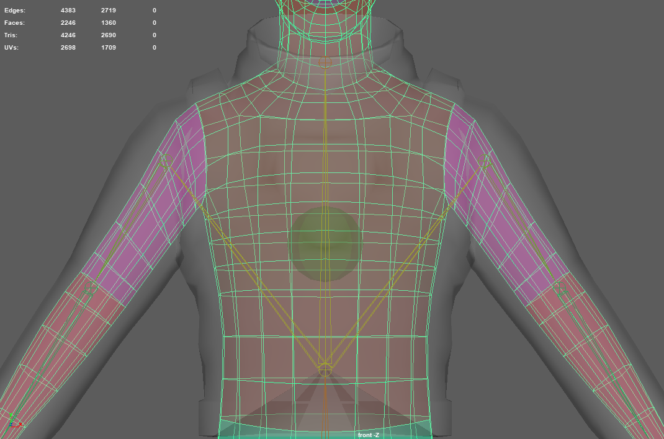The width and height of the screenshot is (664, 439).
Task: Click the UVs value 2698
Action: [x=68, y=47]
